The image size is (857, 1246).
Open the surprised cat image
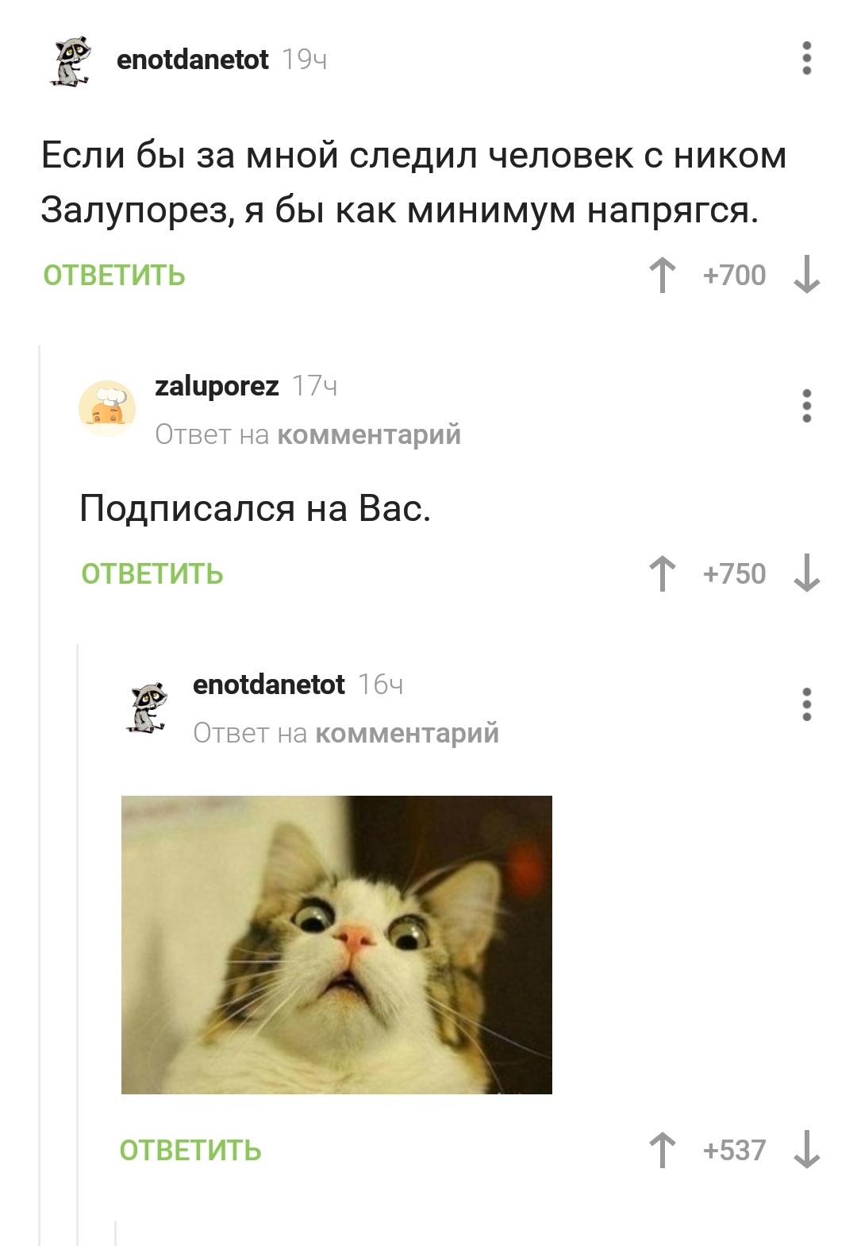(336, 945)
